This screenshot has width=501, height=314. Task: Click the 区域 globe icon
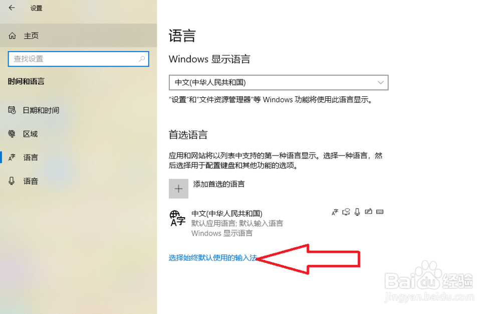pyautogui.click(x=12, y=133)
